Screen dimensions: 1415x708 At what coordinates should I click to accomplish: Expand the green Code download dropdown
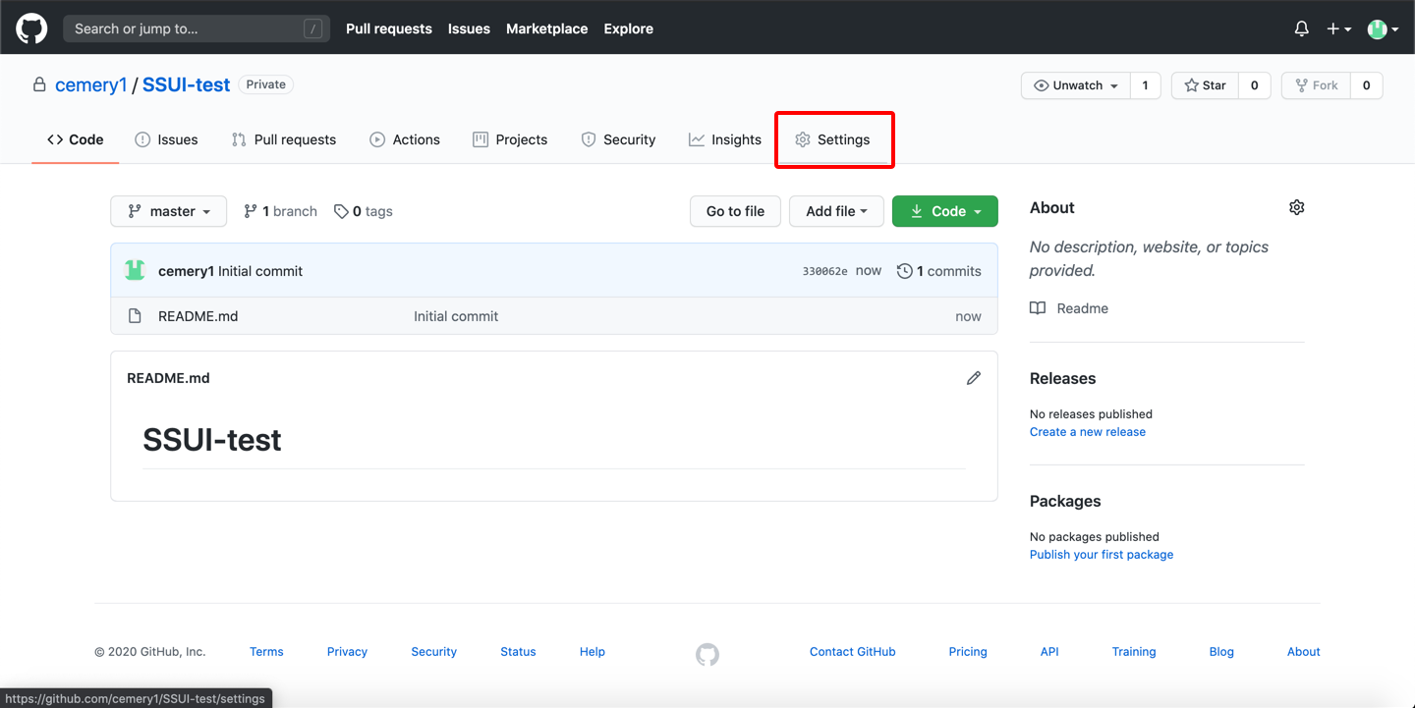click(x=944, y=211)
